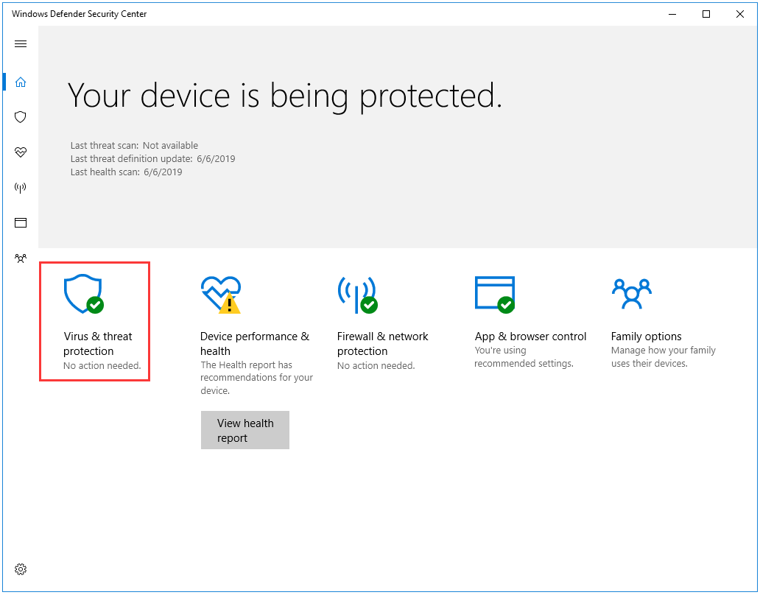This screenshot has height=595, width=760.
Task: Open the Settings gear icon
Action: (x=21, y=569)
